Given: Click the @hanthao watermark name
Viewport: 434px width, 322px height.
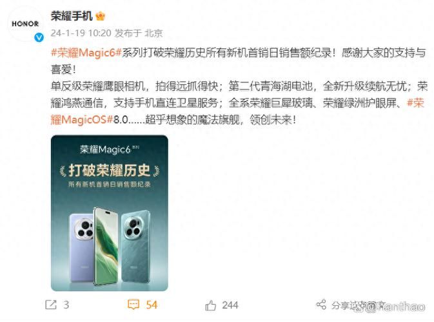Looking at the screenshot, I should (397, 307).
